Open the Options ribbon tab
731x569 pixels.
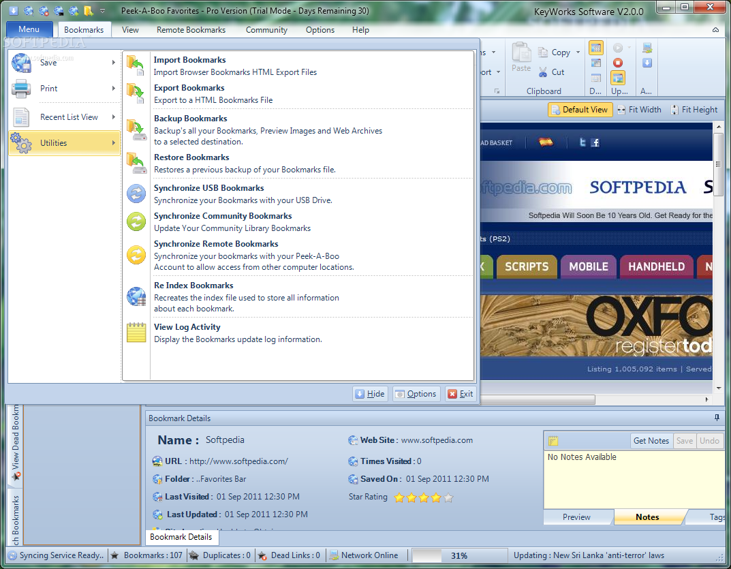point(320,30)
